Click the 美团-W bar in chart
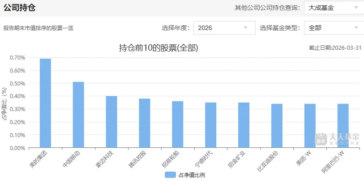This screenshot has height=181, width=364. pyautogui.click(x=310, y=126)
